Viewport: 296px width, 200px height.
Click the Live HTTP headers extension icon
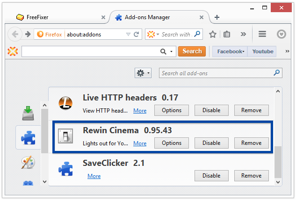(x=65, y=103)
